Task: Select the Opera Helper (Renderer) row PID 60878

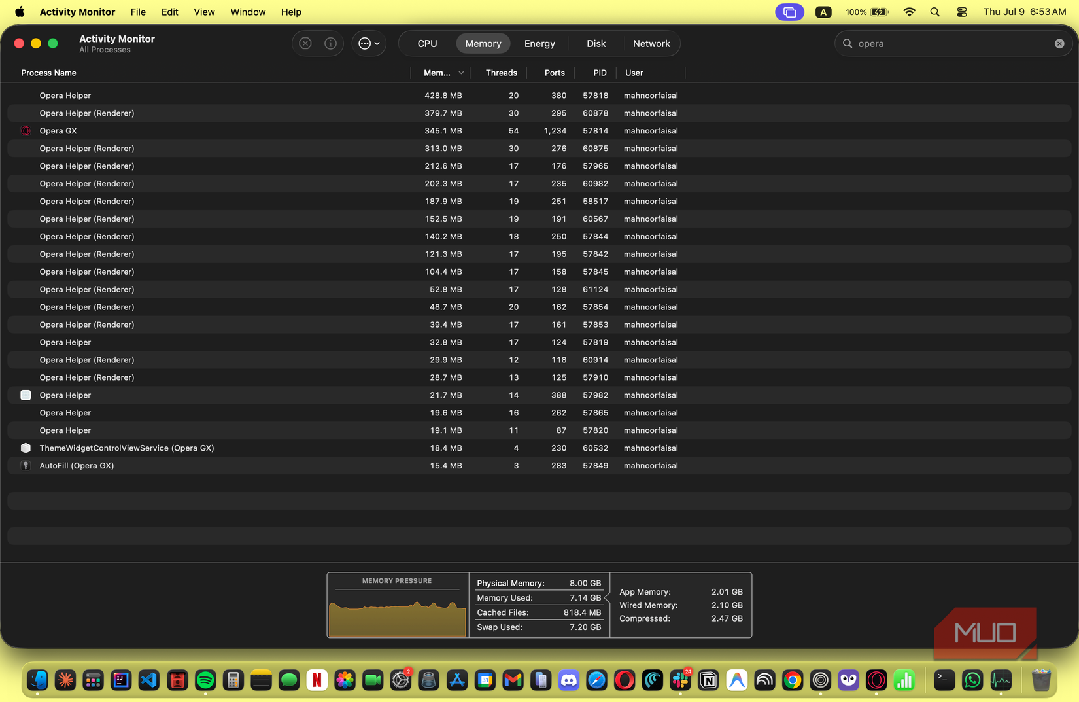Action: [539, 113]
